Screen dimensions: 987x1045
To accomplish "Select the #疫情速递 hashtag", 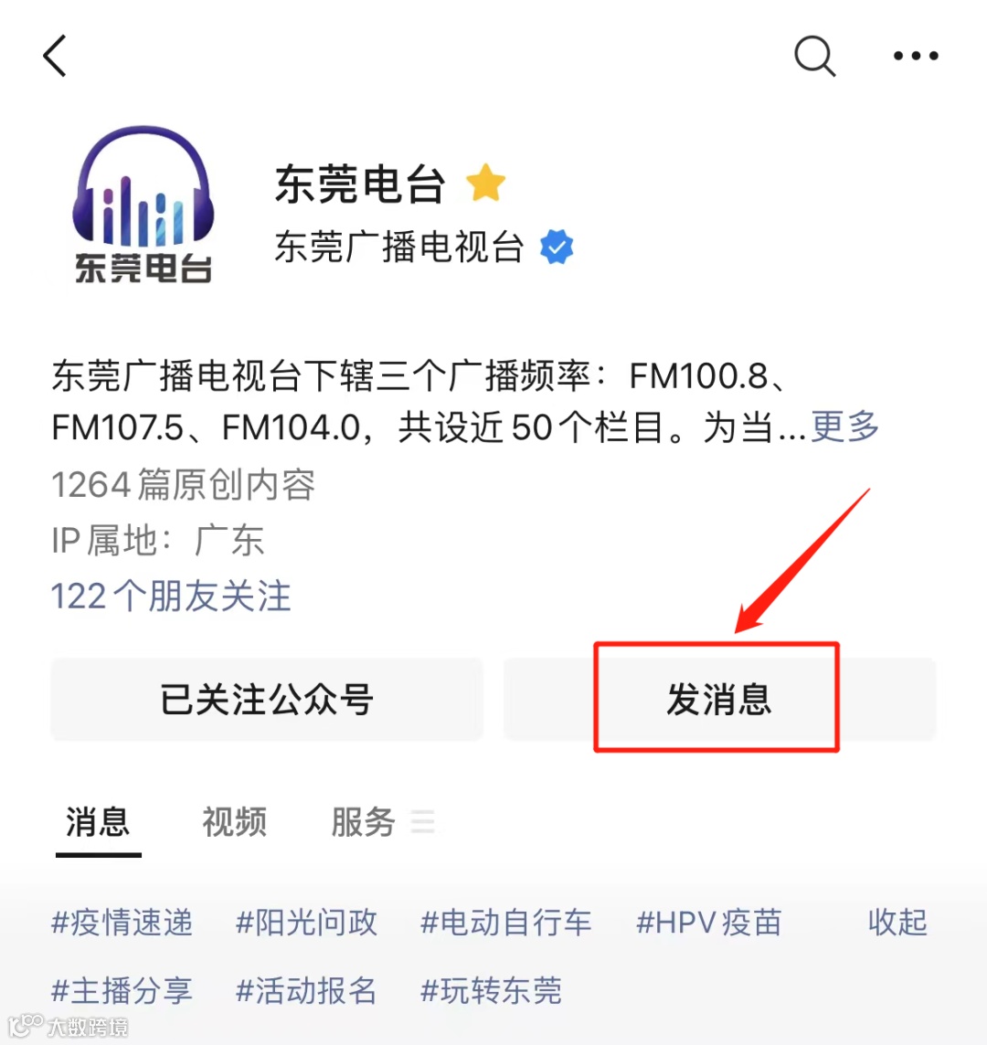I will 122,923.
